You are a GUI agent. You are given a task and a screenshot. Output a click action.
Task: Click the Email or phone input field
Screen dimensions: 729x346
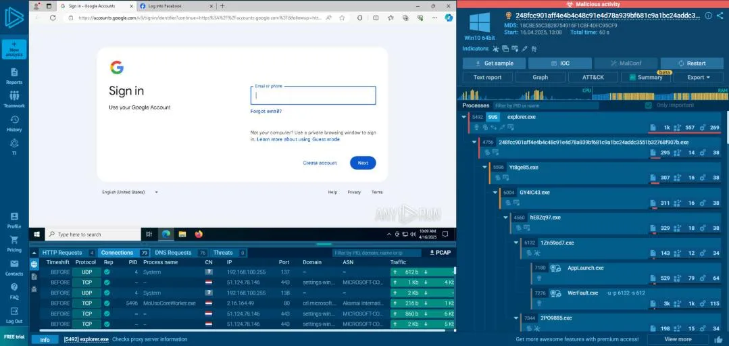pyautogui.click(x=313, y=95)
